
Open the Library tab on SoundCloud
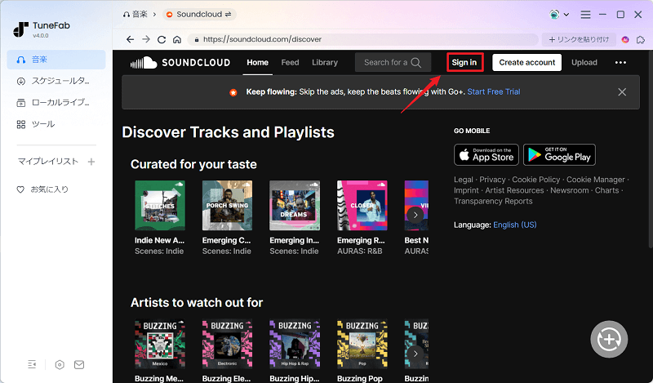tap(325, 62)
